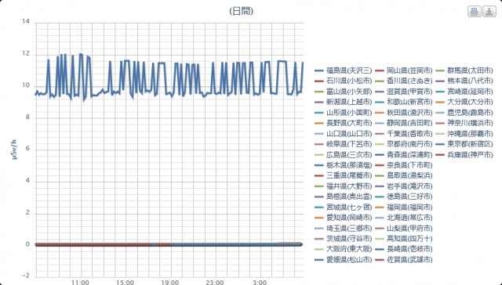Click the 19:00 time axis label
The image size is (502, 285).
click(169, 282)
